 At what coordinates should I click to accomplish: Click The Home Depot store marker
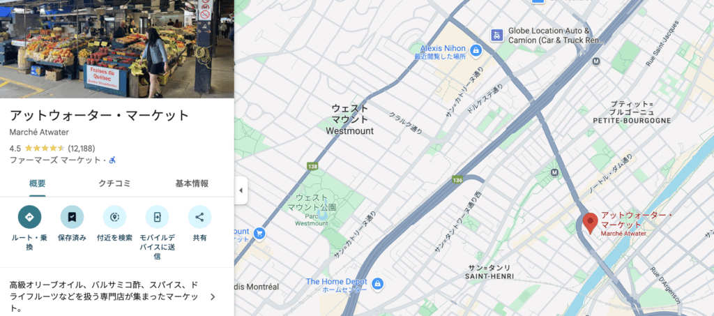[x=376, y=284]
